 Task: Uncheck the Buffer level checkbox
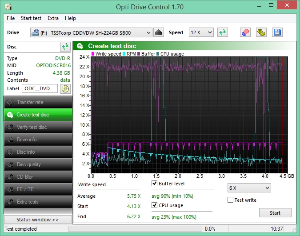point(155,184)
